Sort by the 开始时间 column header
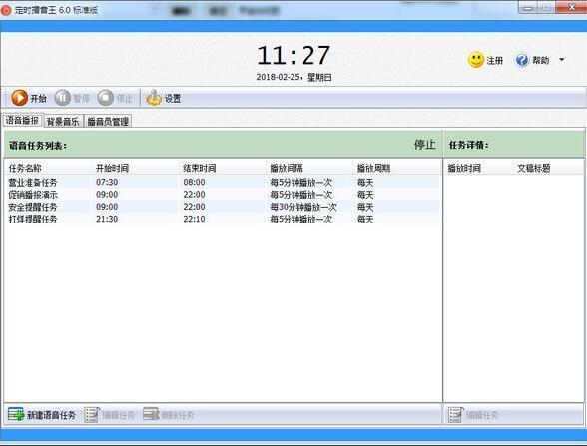Viewport: 587px width, 446px height. [x=135, y=168]
